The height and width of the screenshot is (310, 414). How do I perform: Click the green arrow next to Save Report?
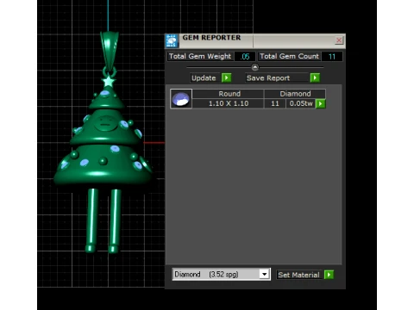pyautogui.click(x=315, y=77)
